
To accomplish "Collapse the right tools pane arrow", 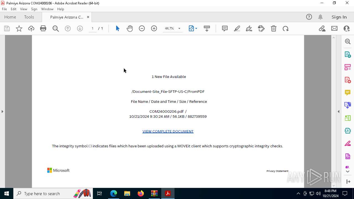I will (339, 111).
